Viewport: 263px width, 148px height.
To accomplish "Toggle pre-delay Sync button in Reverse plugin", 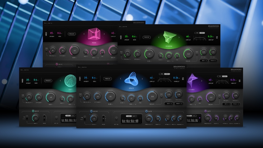I will tap(121, 54).
